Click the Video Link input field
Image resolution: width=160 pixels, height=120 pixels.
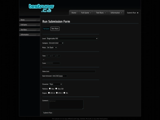[x=73, y=71]
